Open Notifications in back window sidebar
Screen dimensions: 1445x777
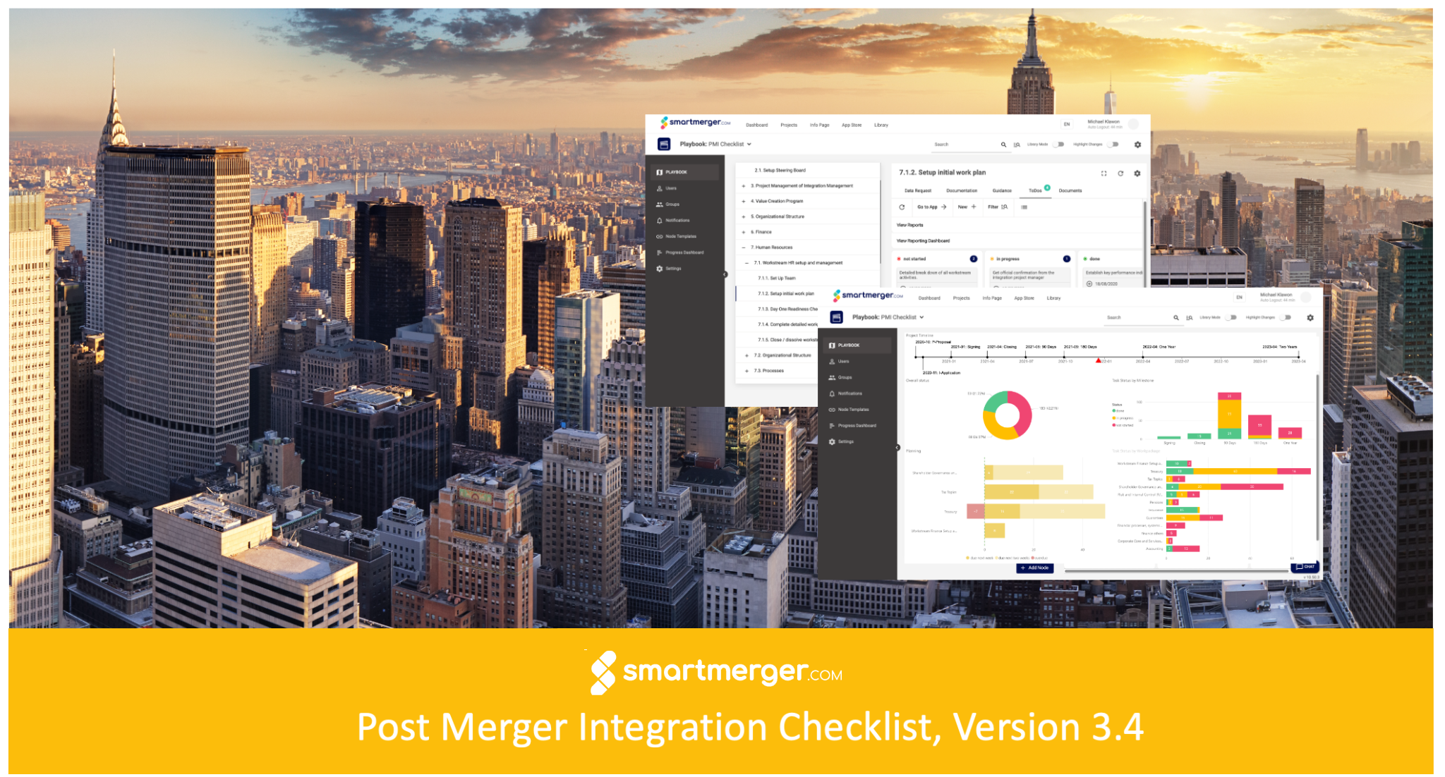(x=673, y=221)
